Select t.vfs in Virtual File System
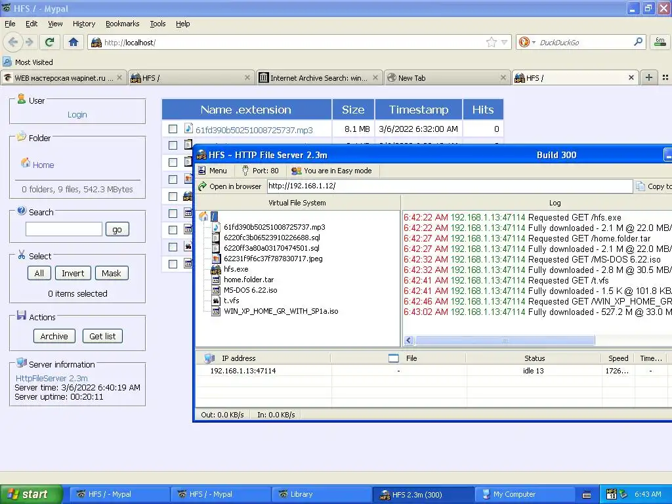672x504 pixels. [x=232, y=301]
